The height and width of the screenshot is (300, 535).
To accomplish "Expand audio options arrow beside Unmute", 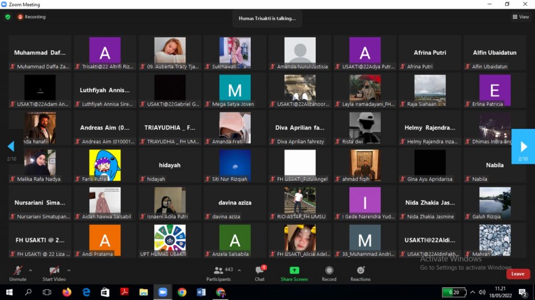I will pos(30,270).
